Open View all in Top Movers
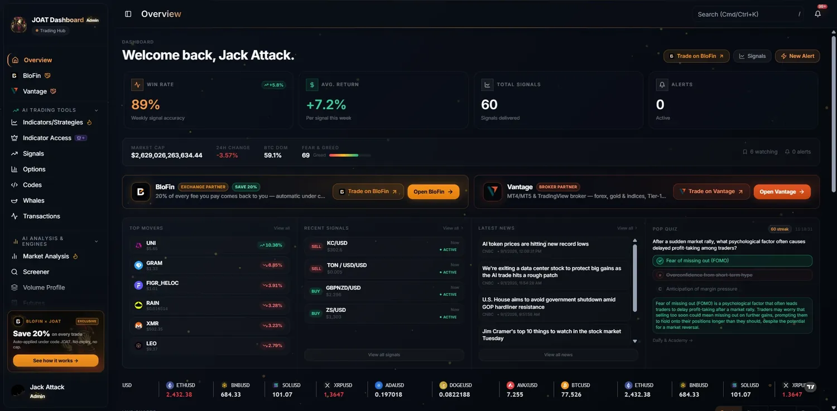Screen dimensions: 837x411 point(282,228)
